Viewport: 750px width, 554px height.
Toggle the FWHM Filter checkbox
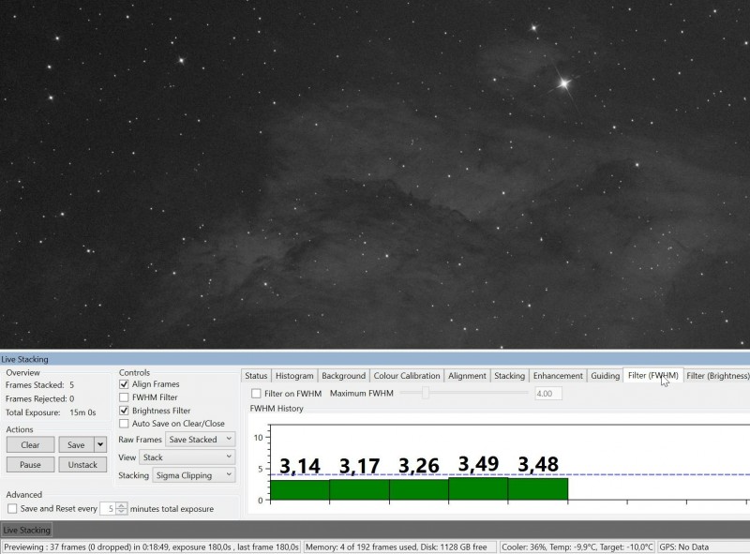click(124, 397)
